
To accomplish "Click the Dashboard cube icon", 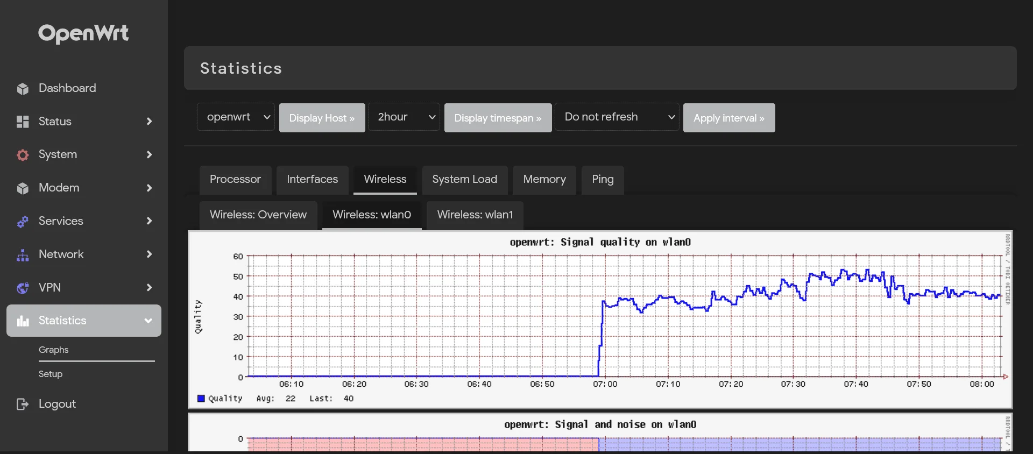I will 23,89.
